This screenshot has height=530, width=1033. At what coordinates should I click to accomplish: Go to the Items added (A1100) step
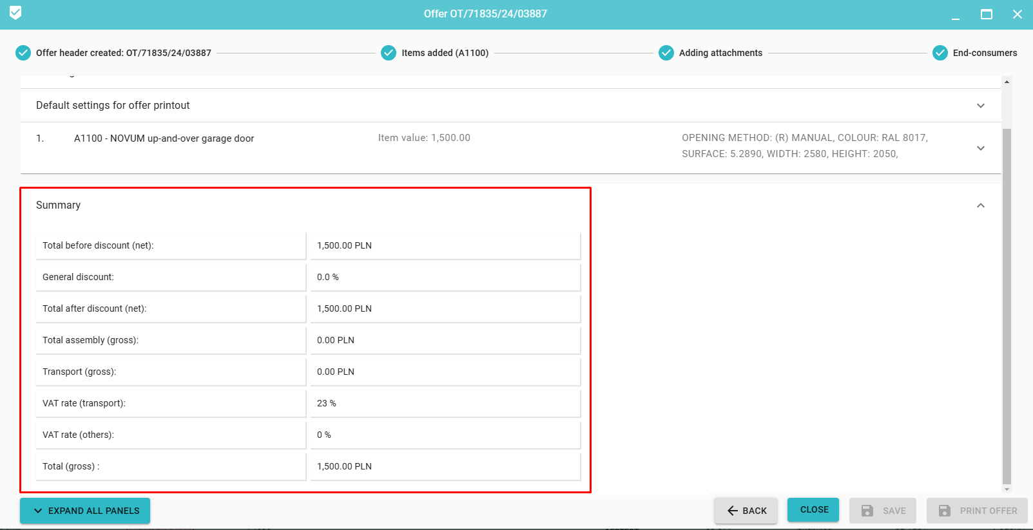coord(444,53)
